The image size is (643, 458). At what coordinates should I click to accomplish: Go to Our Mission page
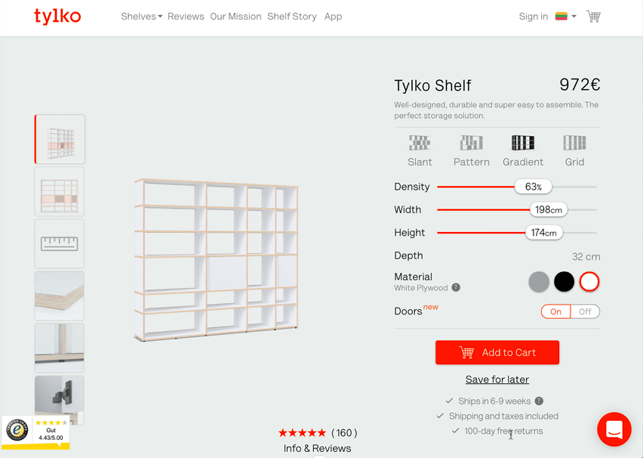pos(235,17)
